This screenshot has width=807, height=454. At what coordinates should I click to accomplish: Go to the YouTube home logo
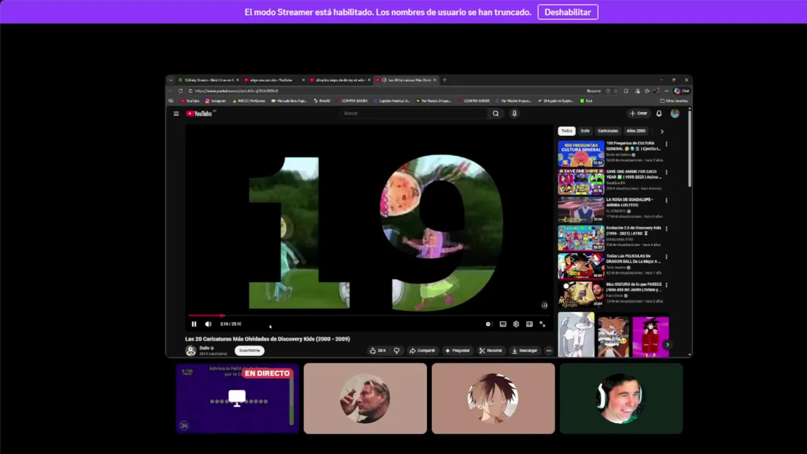click(199, 113)
